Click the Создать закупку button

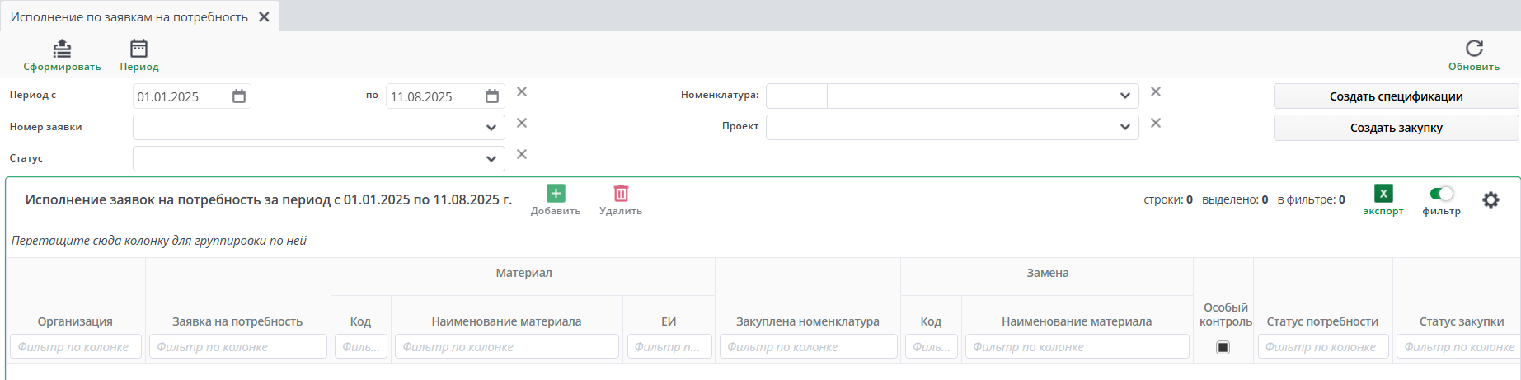[1396, 128]
